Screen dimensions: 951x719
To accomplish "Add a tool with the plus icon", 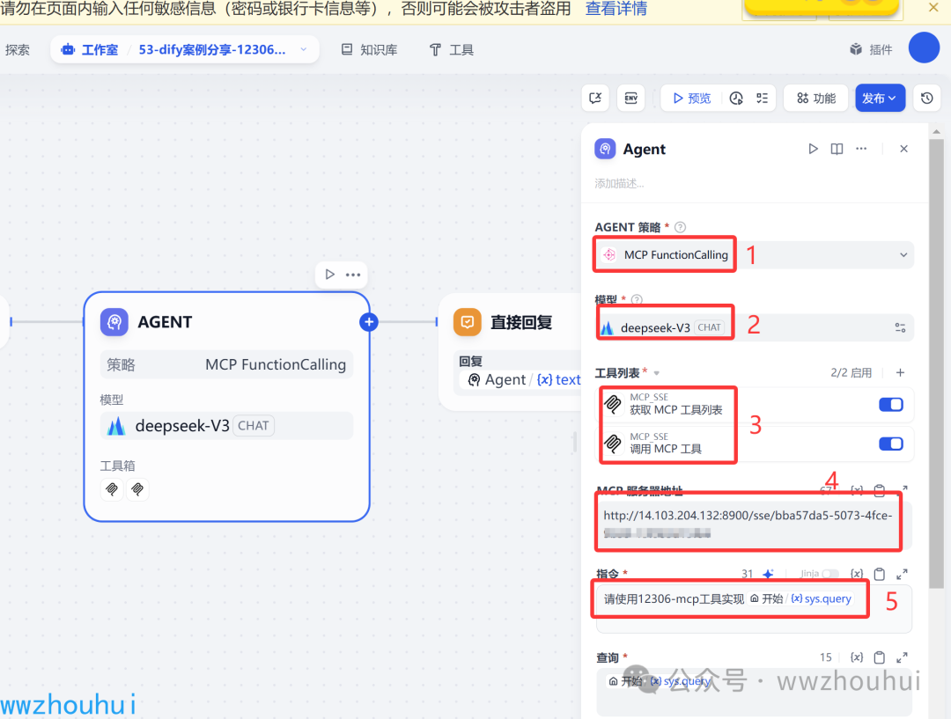I will coord(901,373).
